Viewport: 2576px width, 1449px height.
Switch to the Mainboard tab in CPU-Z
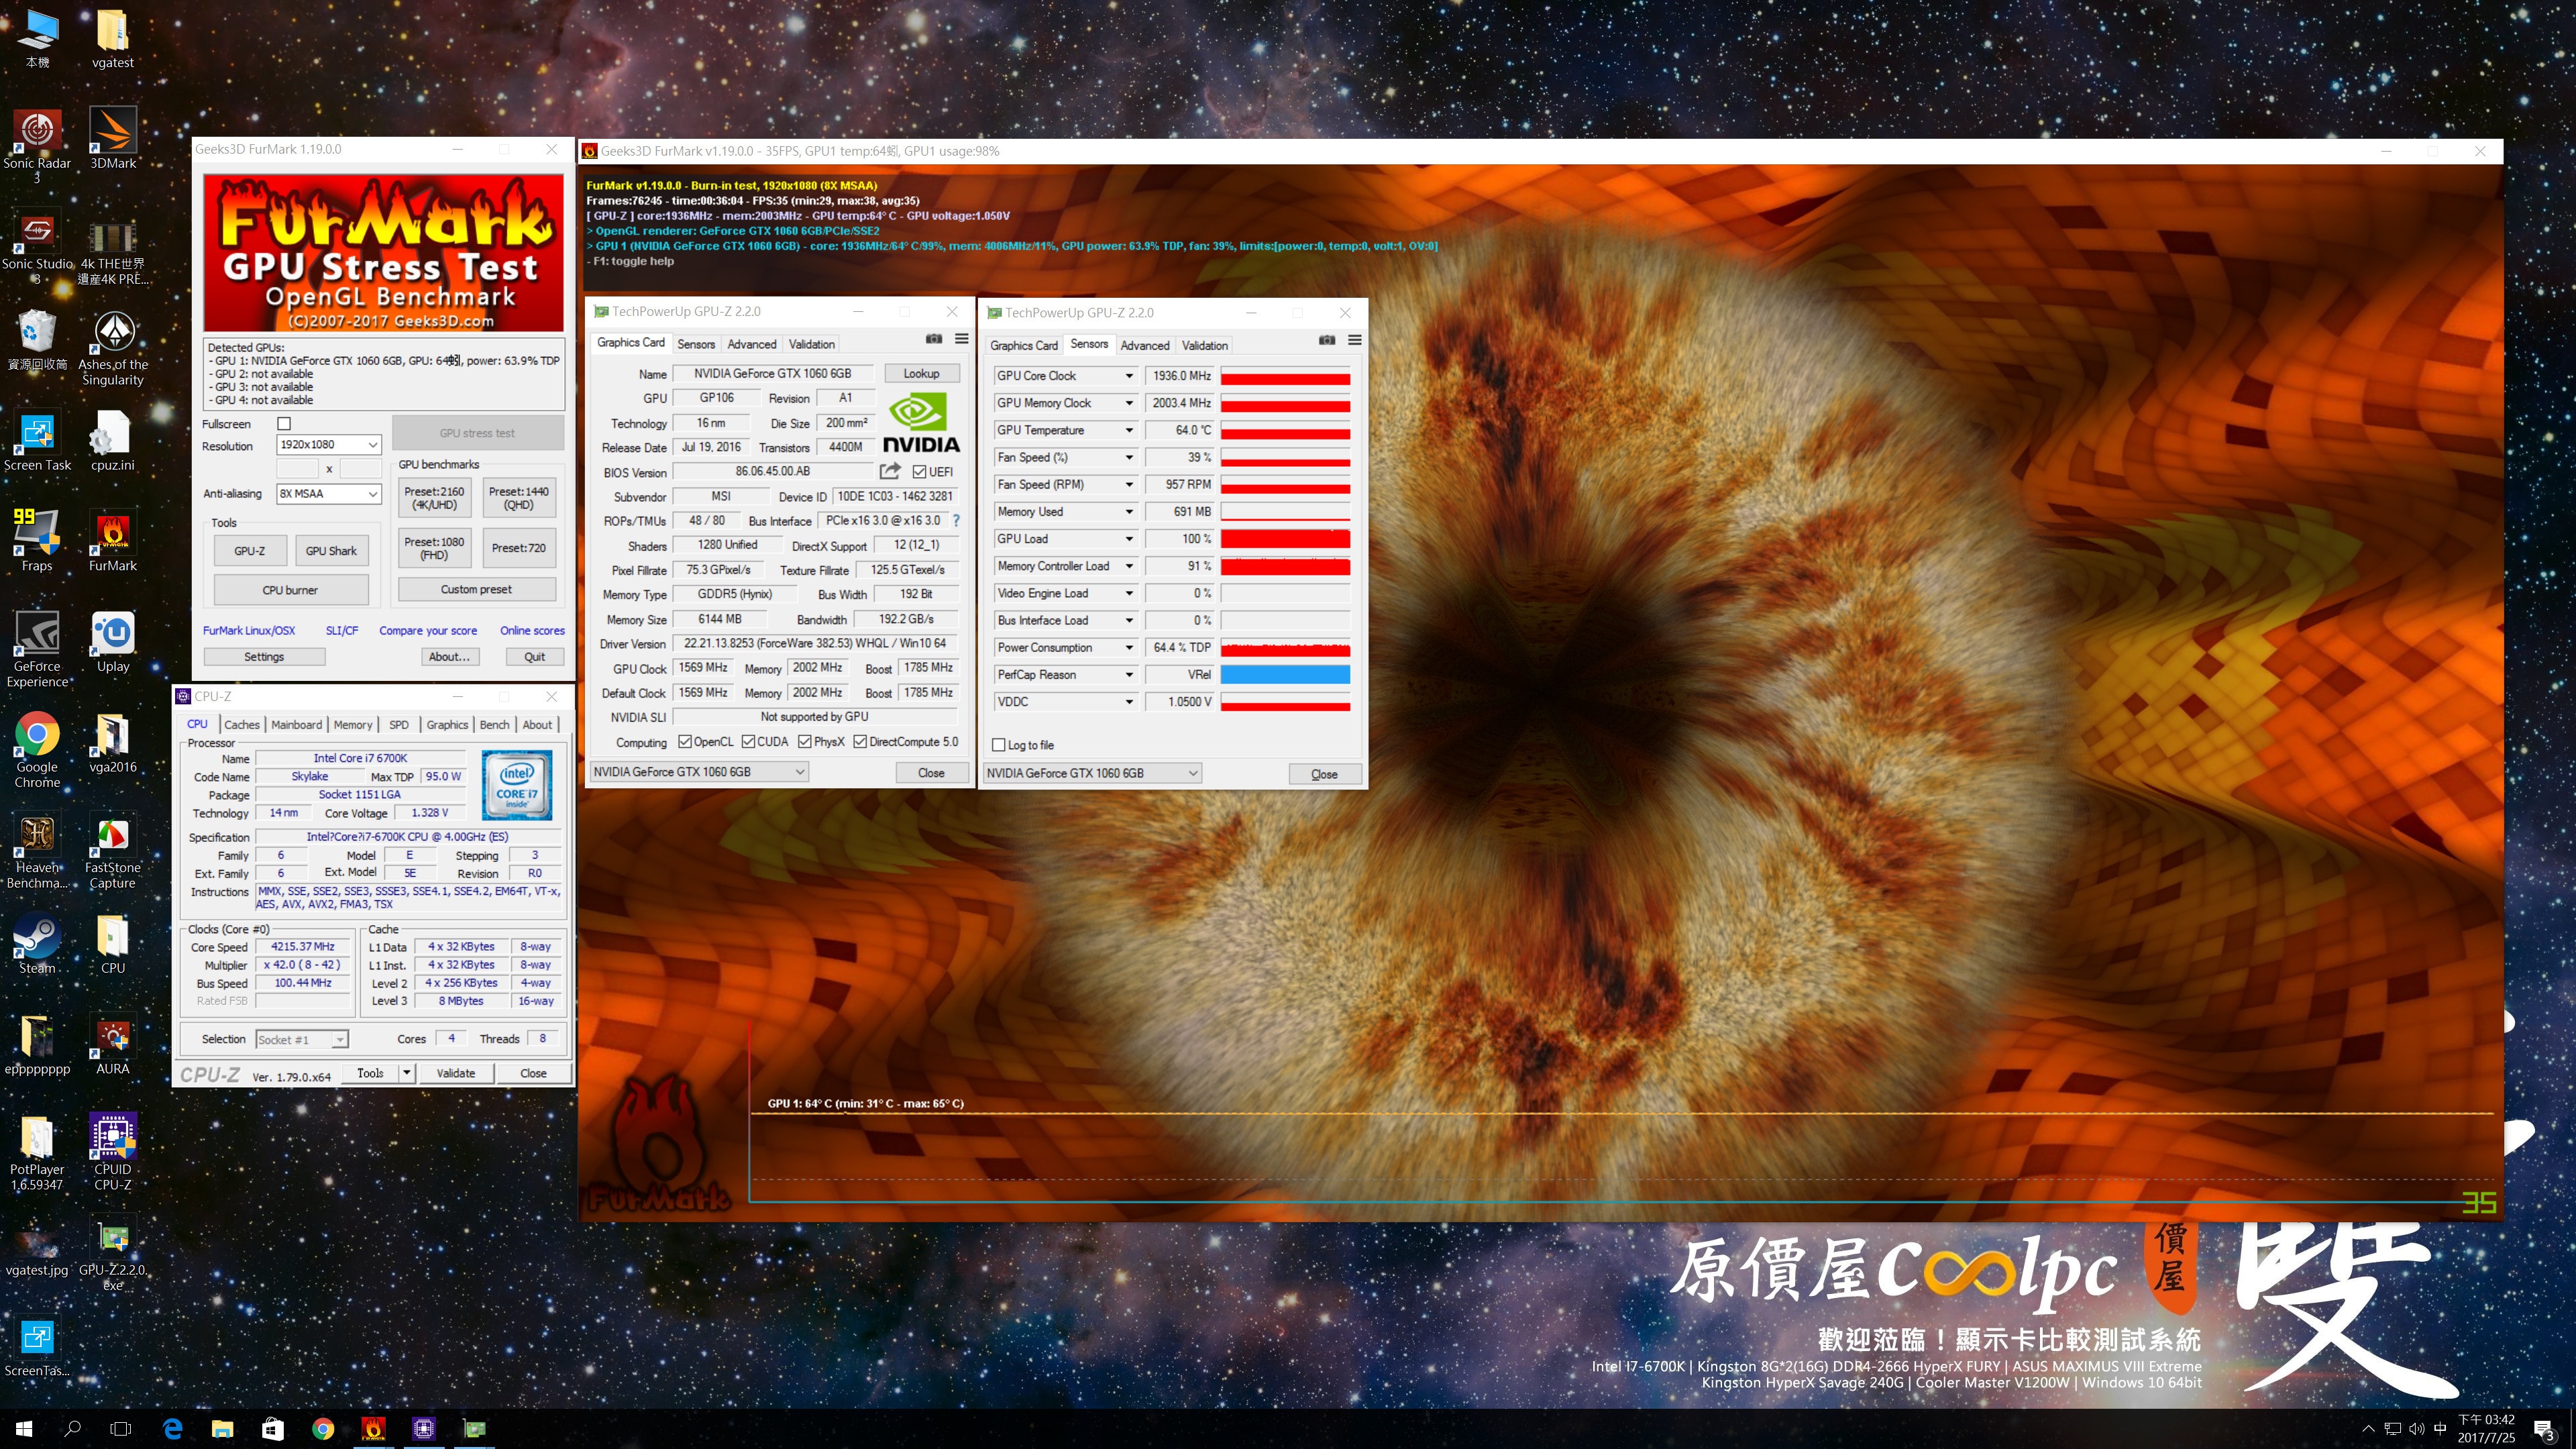pyautogui.click(x=297, y=725)
